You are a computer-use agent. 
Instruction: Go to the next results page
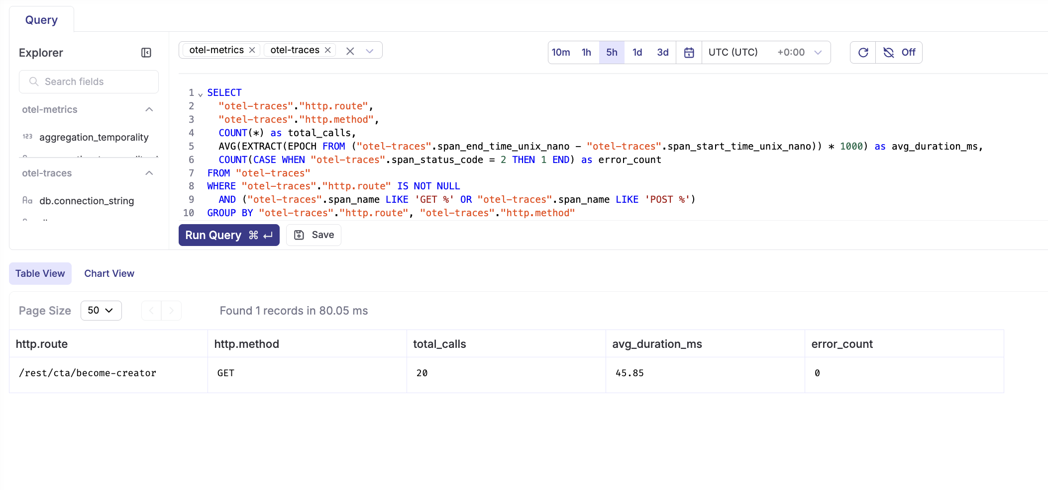172,311
